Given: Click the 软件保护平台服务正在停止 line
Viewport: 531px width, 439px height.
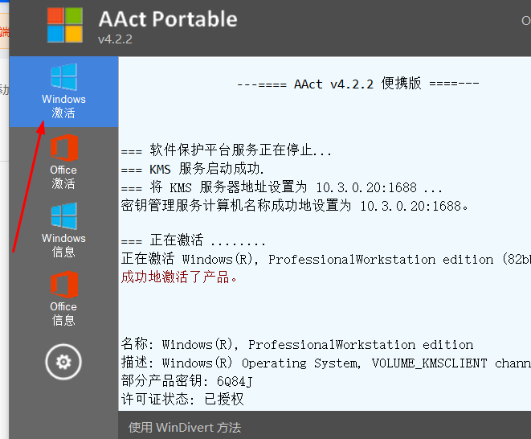Looking at the screenshot, I should point(227,150).
